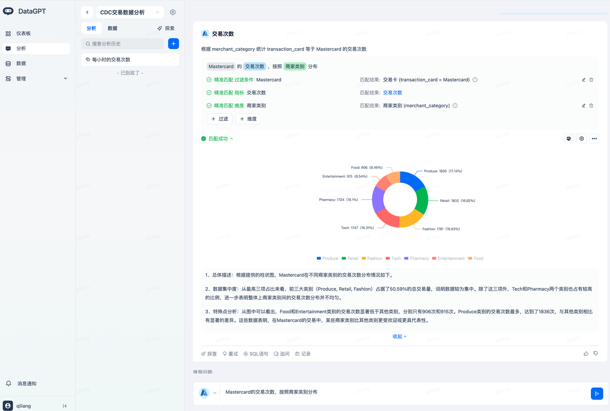The height and width of the screenshot is (411, 610).
Task: Click the SQL语句 button
Action: tap(256, 354)
